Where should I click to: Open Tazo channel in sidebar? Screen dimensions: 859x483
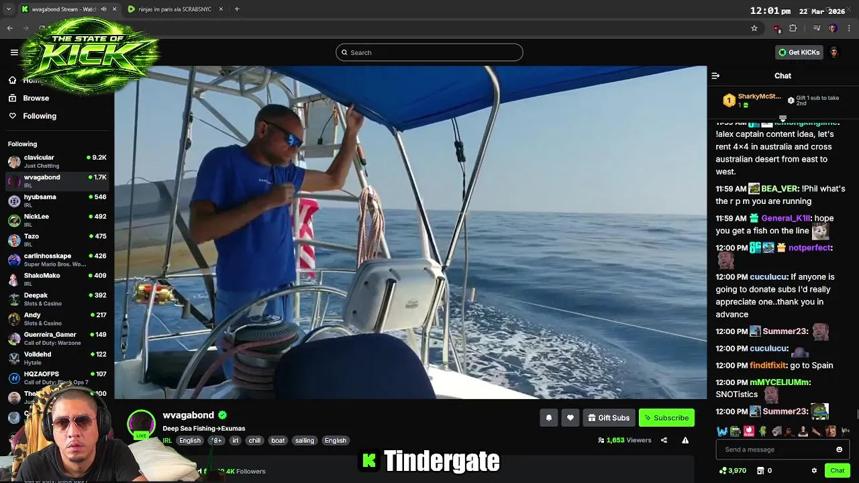tap(57, 240)
